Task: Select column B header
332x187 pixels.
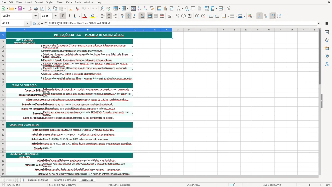Action: pyautogui.click(x=88, y=30)
